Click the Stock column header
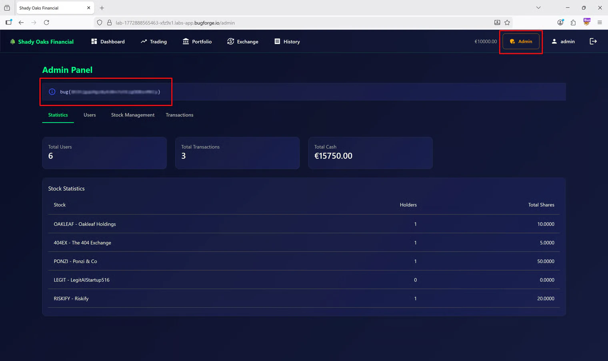The height and width of the screenshot is (361, 608). (60, 205)
